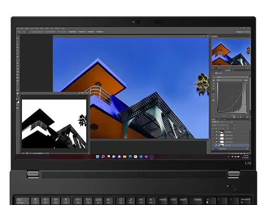This screenshot has width=266, height=205.
Task: Open the Windows Start menu
Action: 98,157
